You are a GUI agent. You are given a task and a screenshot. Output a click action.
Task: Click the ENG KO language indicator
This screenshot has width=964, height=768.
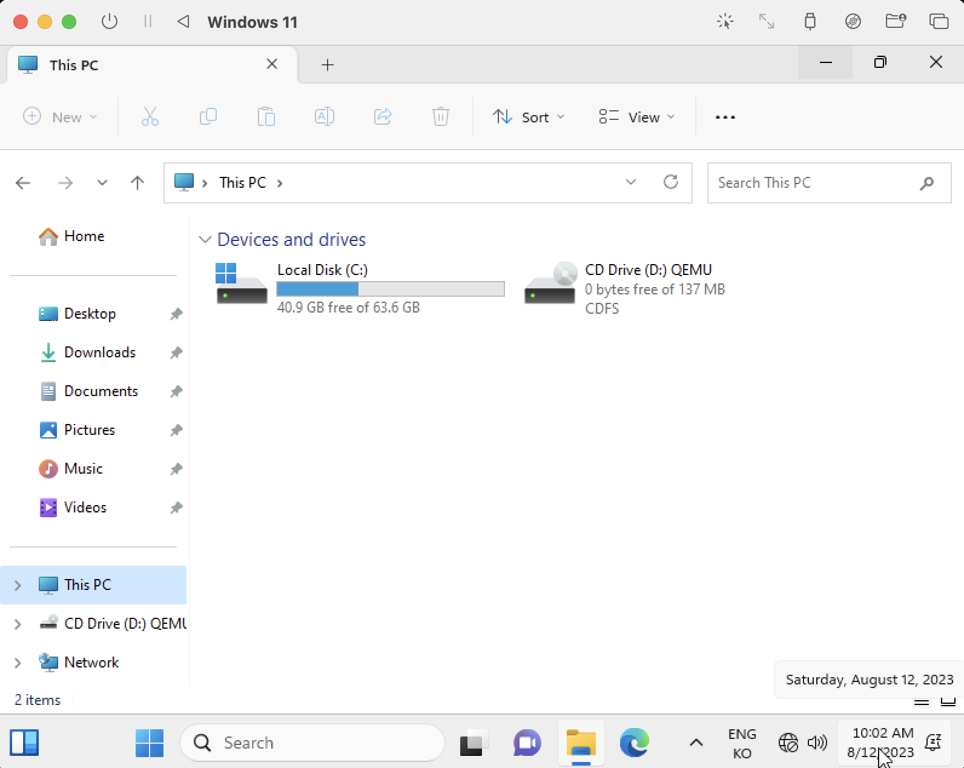click(x=742, y=743)
